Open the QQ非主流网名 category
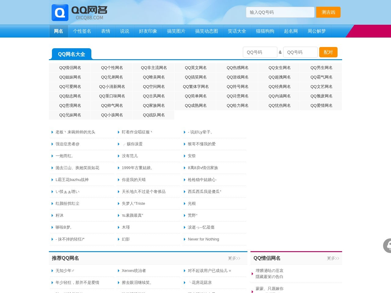The image size is (391, 293). [x=154, y=68]
